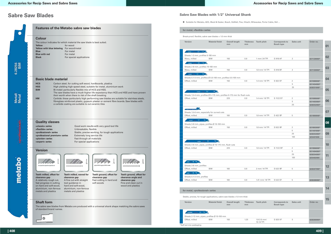Click order number 625491000
331x234 pixels.
click(314, 137)
